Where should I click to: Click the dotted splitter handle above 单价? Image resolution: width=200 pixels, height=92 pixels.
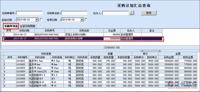point(150,51)
